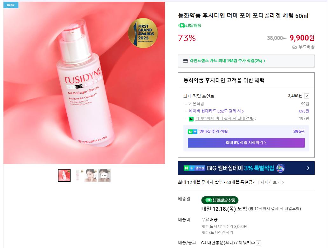Open the question mark help next to 3,488원

(x=307, y=96)
